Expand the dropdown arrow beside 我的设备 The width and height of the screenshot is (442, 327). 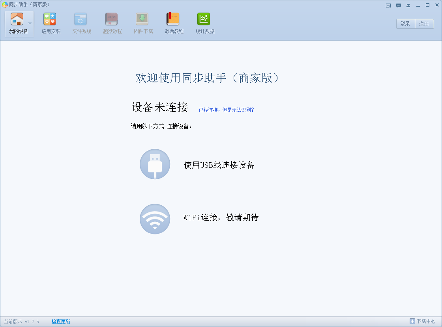30,23
